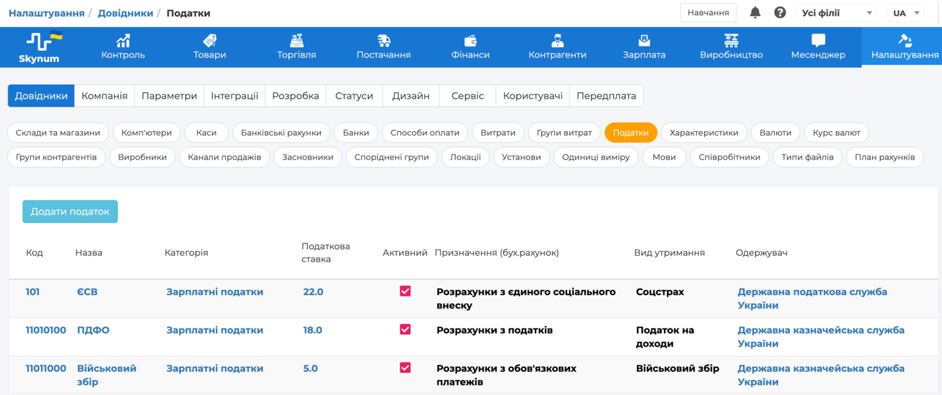
Task: Go to the Торгівля cash register icon
Action: 296,41
